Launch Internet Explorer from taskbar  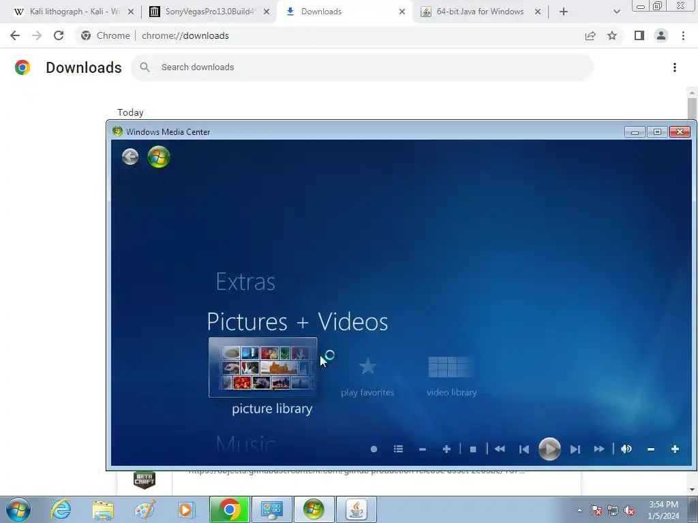coord(61,509)
